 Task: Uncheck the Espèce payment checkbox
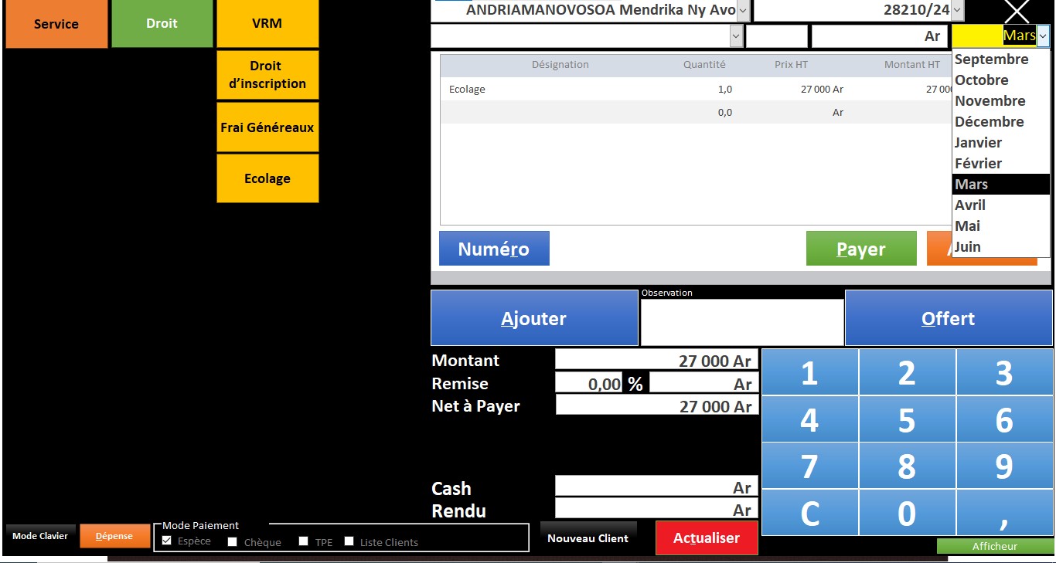[167, 541]
